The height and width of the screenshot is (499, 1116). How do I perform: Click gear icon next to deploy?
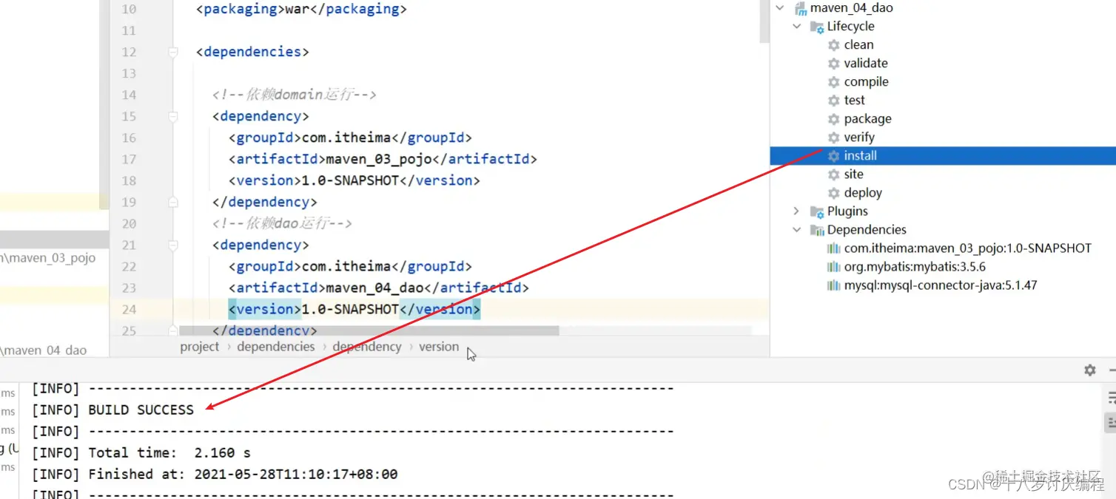[x=834, y=193]
